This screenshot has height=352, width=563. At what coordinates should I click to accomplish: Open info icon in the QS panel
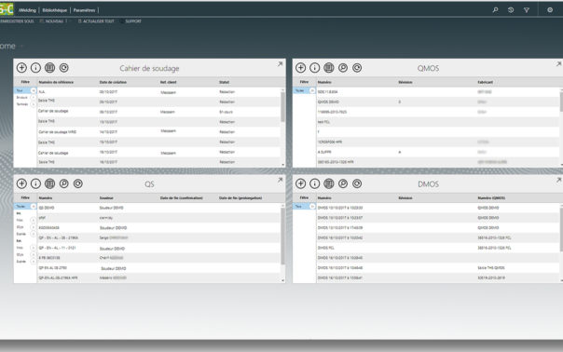tap(35, 183)
